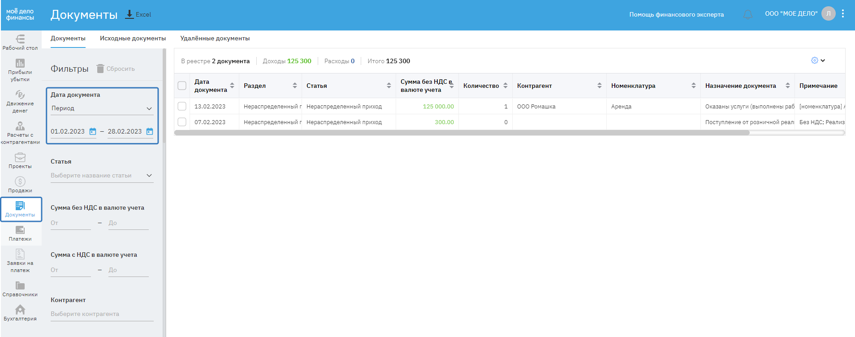Open Платежи in the sidebar

(20, 233)
